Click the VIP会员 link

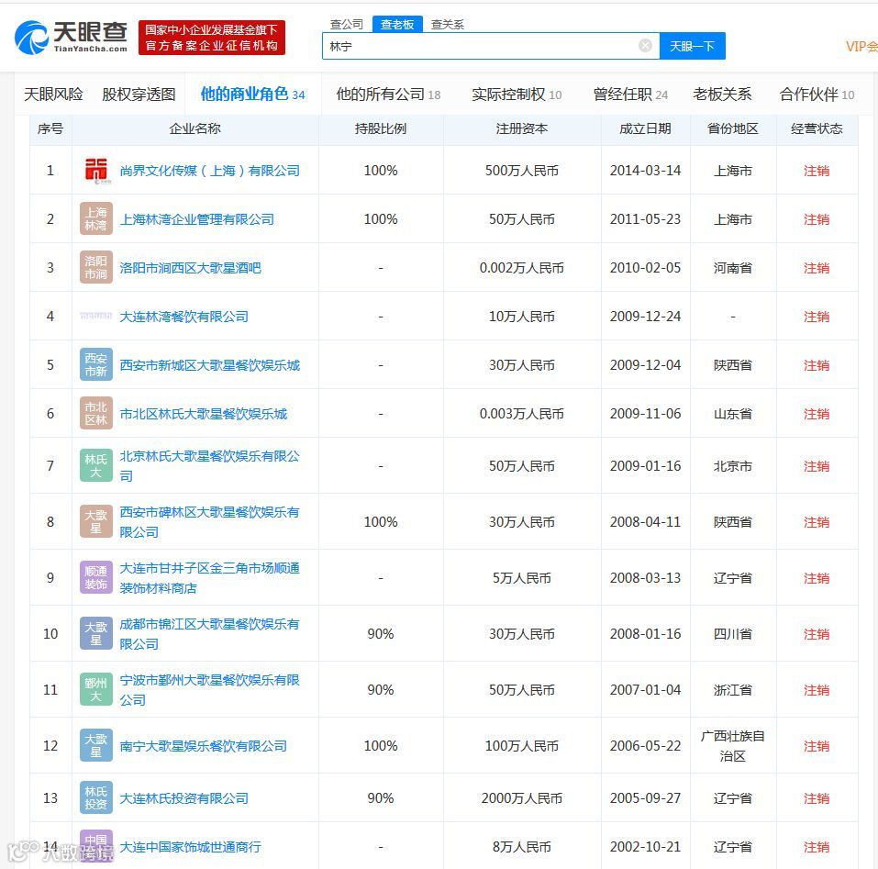coord(861,46)
